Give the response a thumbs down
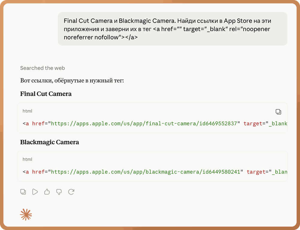The height and width of the screenshot is (230, 300). (59, 192)
